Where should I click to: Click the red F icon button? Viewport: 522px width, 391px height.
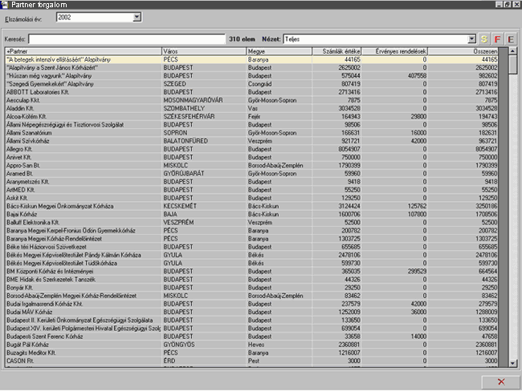pos(497,39)
